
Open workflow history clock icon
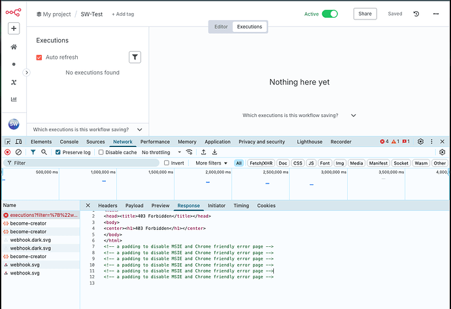(416, 14)
